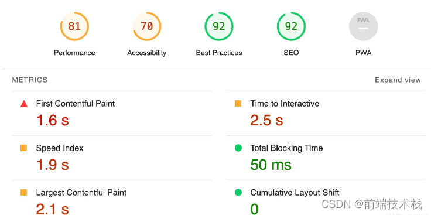The image size is (431, 215).
Task: Click the Accessibility score gauge showing 70
Action: [147, 26]
